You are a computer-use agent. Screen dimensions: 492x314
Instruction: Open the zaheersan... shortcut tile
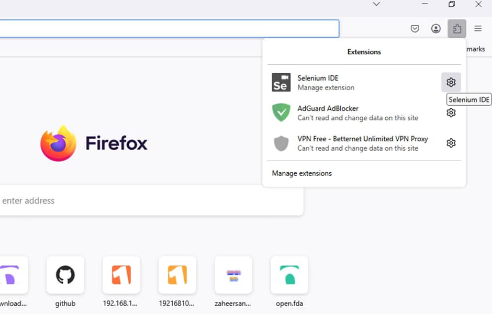233,275
